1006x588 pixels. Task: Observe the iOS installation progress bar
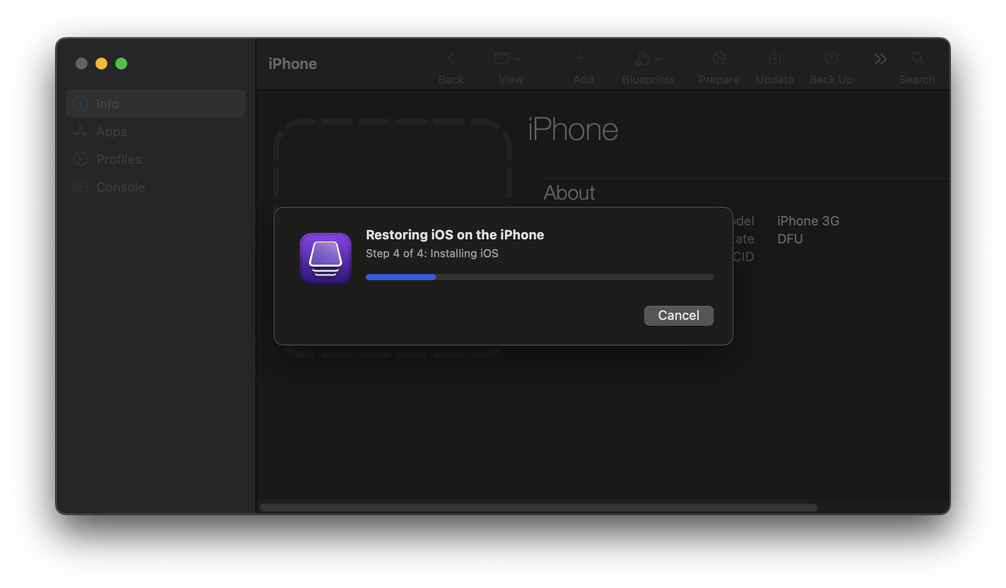538,278
